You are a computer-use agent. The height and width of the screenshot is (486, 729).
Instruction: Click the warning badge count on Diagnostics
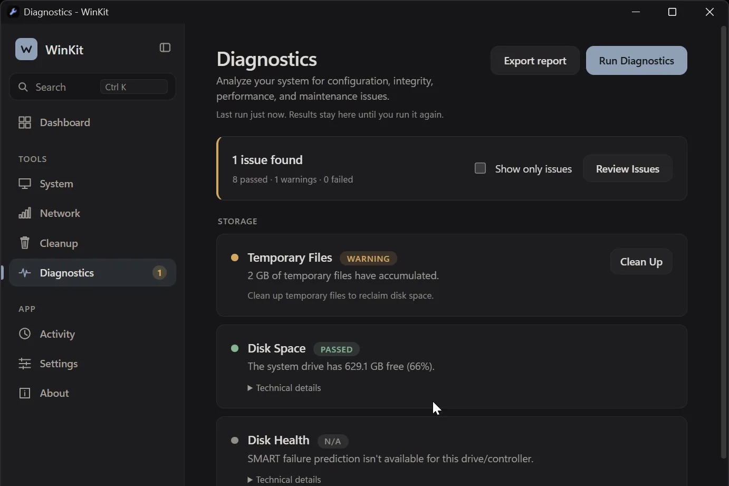tap(159, 273)
